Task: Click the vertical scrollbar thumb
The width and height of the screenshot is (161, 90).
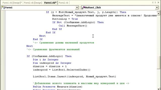Action: click(x=158, y=62)
